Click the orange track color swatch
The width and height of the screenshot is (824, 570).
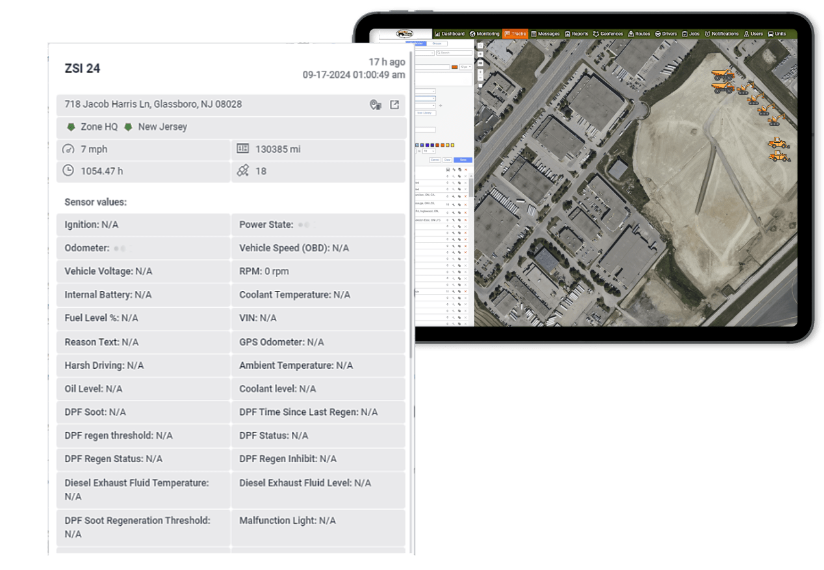[x=455, y=67]
